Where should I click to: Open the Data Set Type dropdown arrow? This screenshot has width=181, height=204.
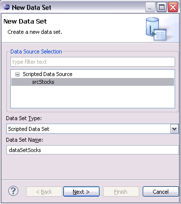pos(174,129)
